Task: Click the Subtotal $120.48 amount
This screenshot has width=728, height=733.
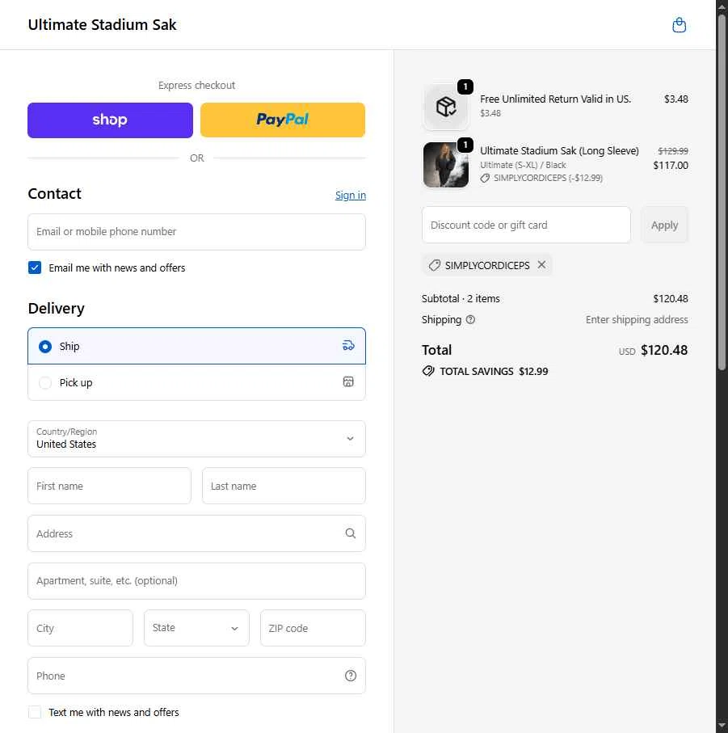Action: (x=671, y=299)
